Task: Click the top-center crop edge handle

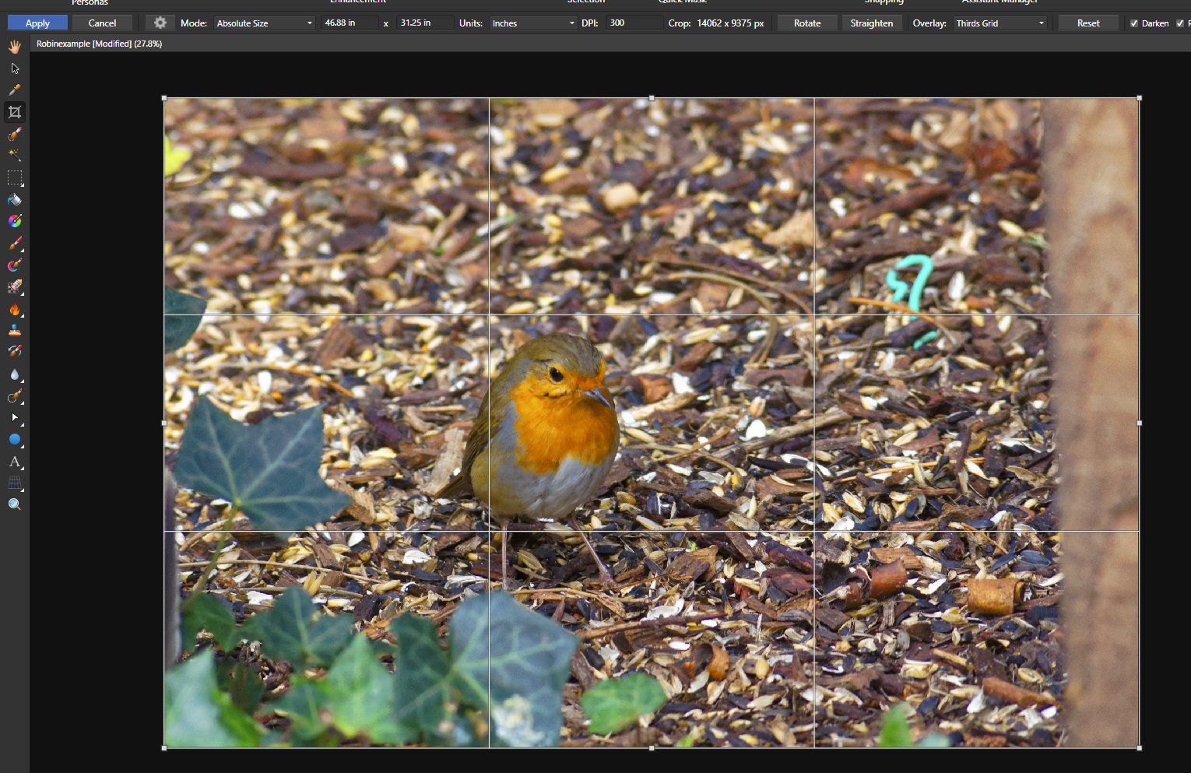Action: click(x=652, y=98)
